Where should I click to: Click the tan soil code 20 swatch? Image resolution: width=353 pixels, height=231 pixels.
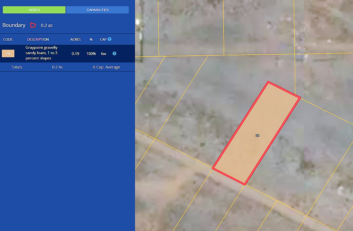pyautogui.click(x=8, y=54)
